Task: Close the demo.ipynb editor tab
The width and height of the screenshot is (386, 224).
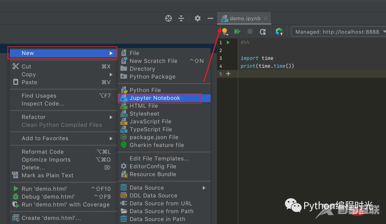Action: pyautogui.click(x=265, y=18)
